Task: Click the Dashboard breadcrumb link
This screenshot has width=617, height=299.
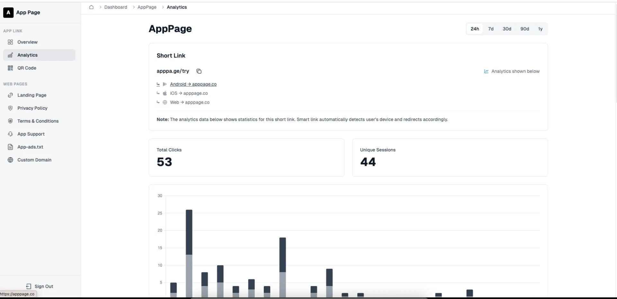Action: point(116,7)
